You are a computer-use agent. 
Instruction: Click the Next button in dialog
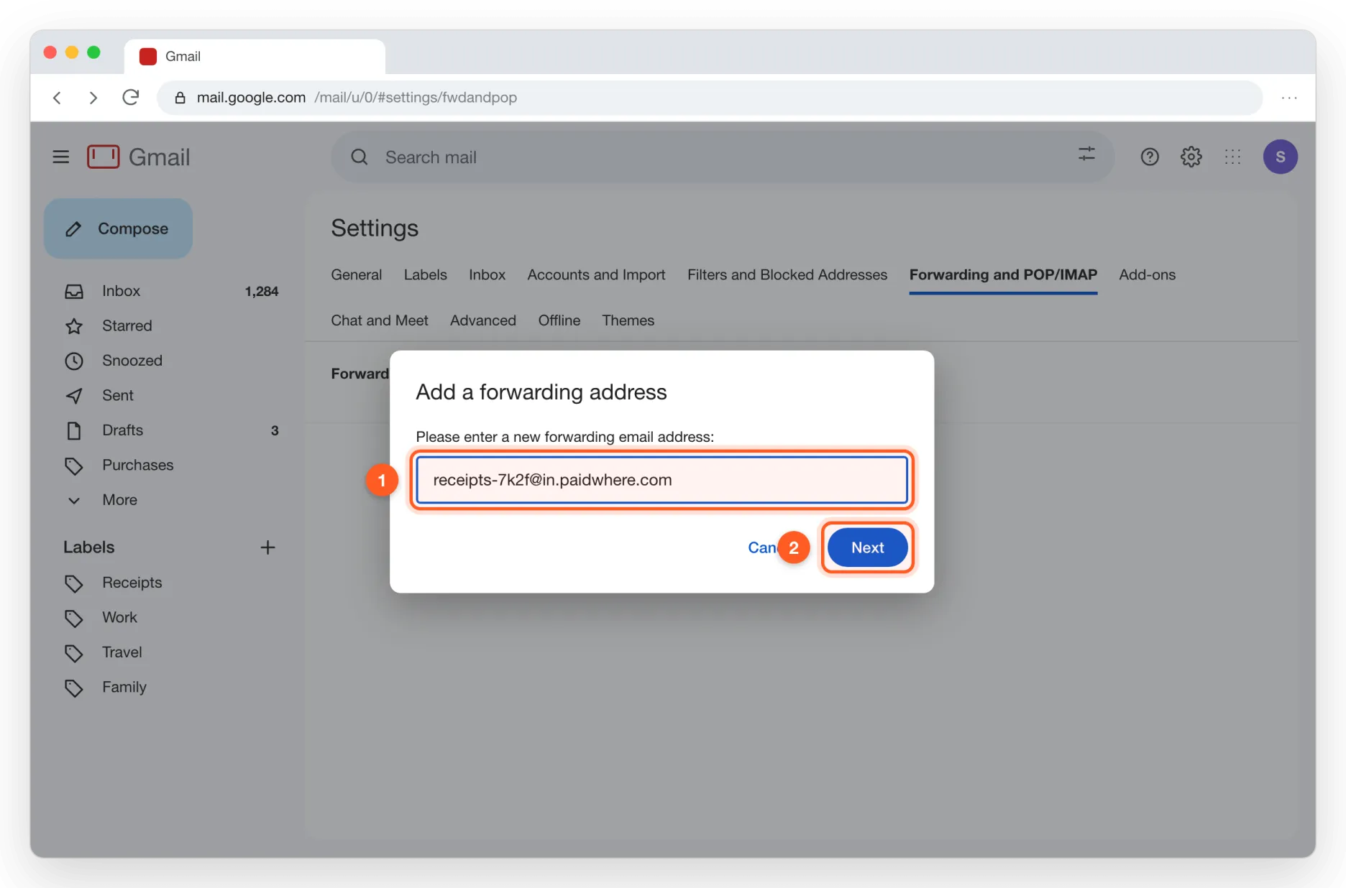[x=867, y=547]
